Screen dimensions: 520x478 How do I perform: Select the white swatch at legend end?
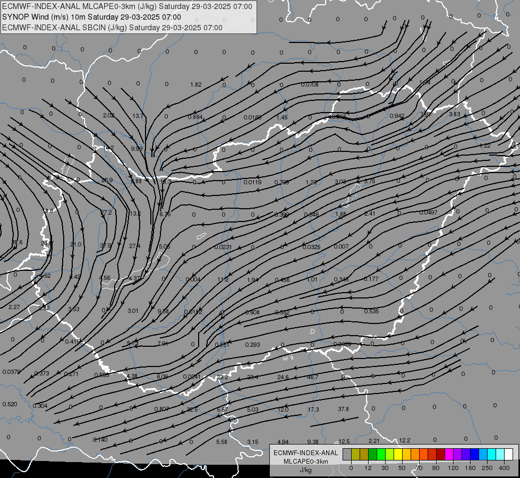point(509,455)
